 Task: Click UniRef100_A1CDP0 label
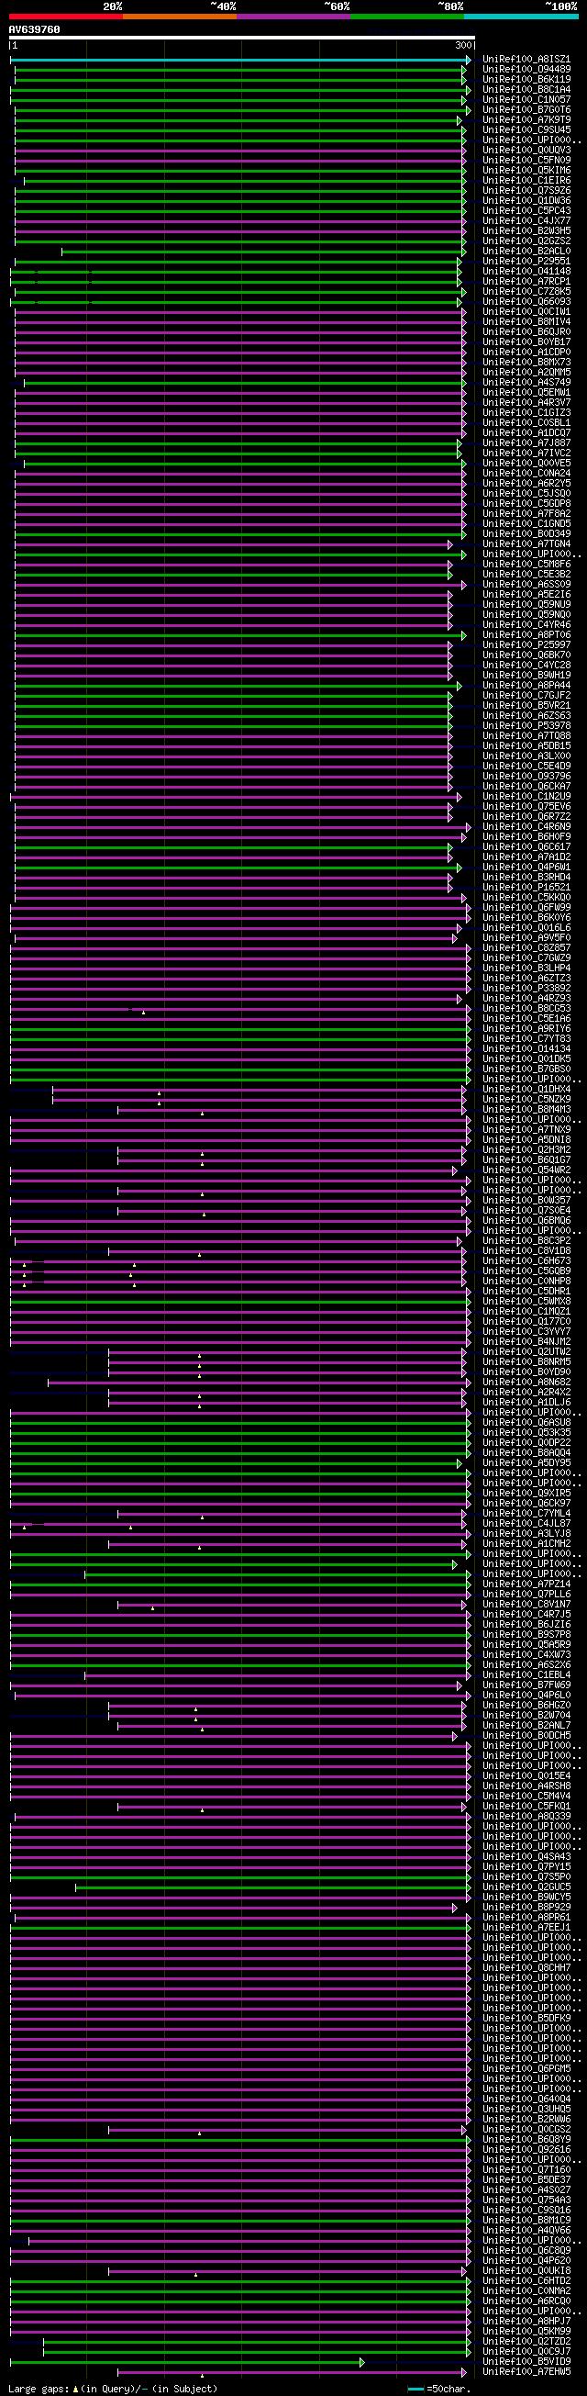[526, 353]
